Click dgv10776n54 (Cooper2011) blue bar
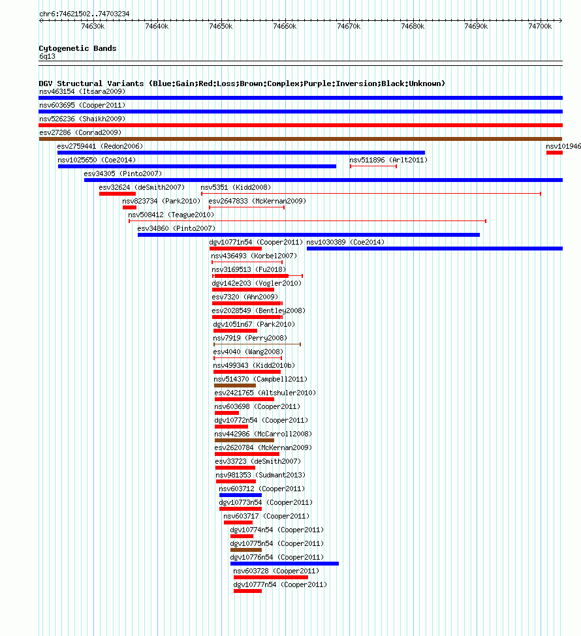 (x=284, y=564)
